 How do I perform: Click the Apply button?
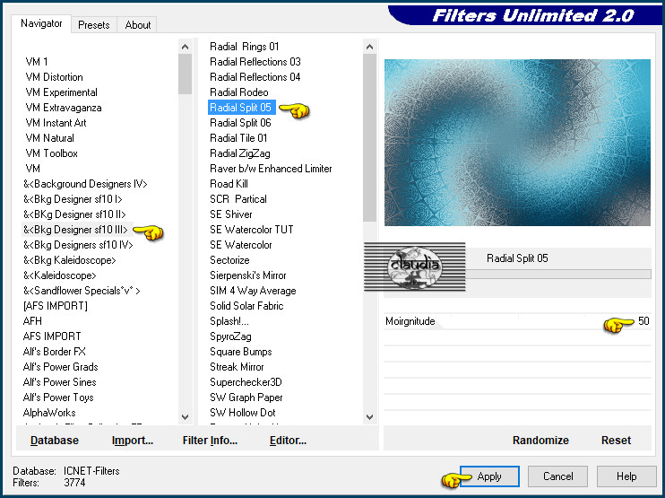tap(489, 476)
